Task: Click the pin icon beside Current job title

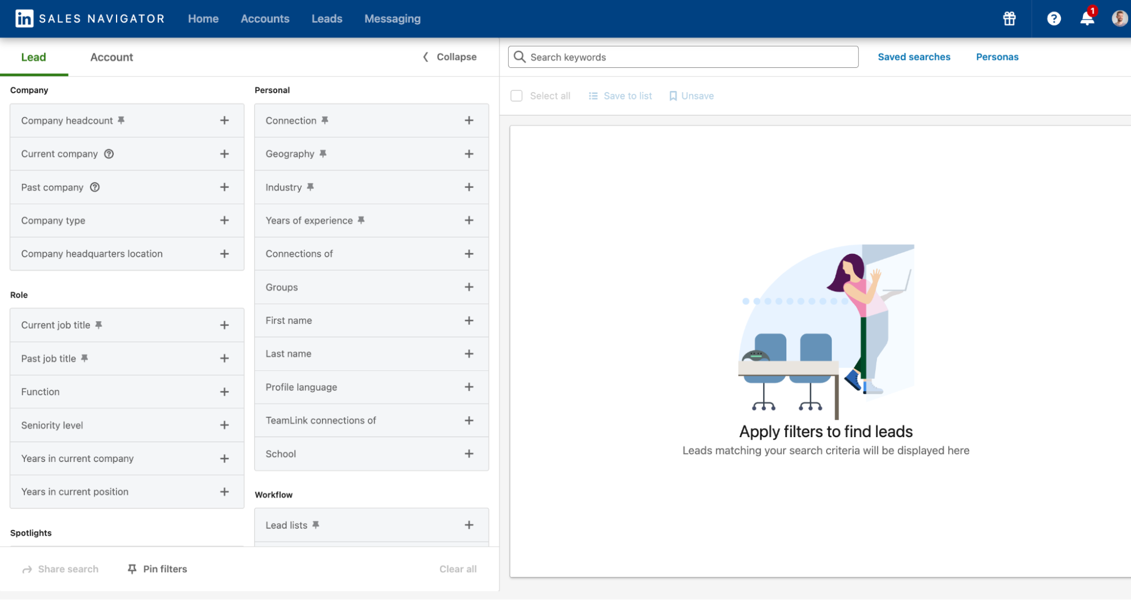Action: pyautogui.click(x=98, y=325)
